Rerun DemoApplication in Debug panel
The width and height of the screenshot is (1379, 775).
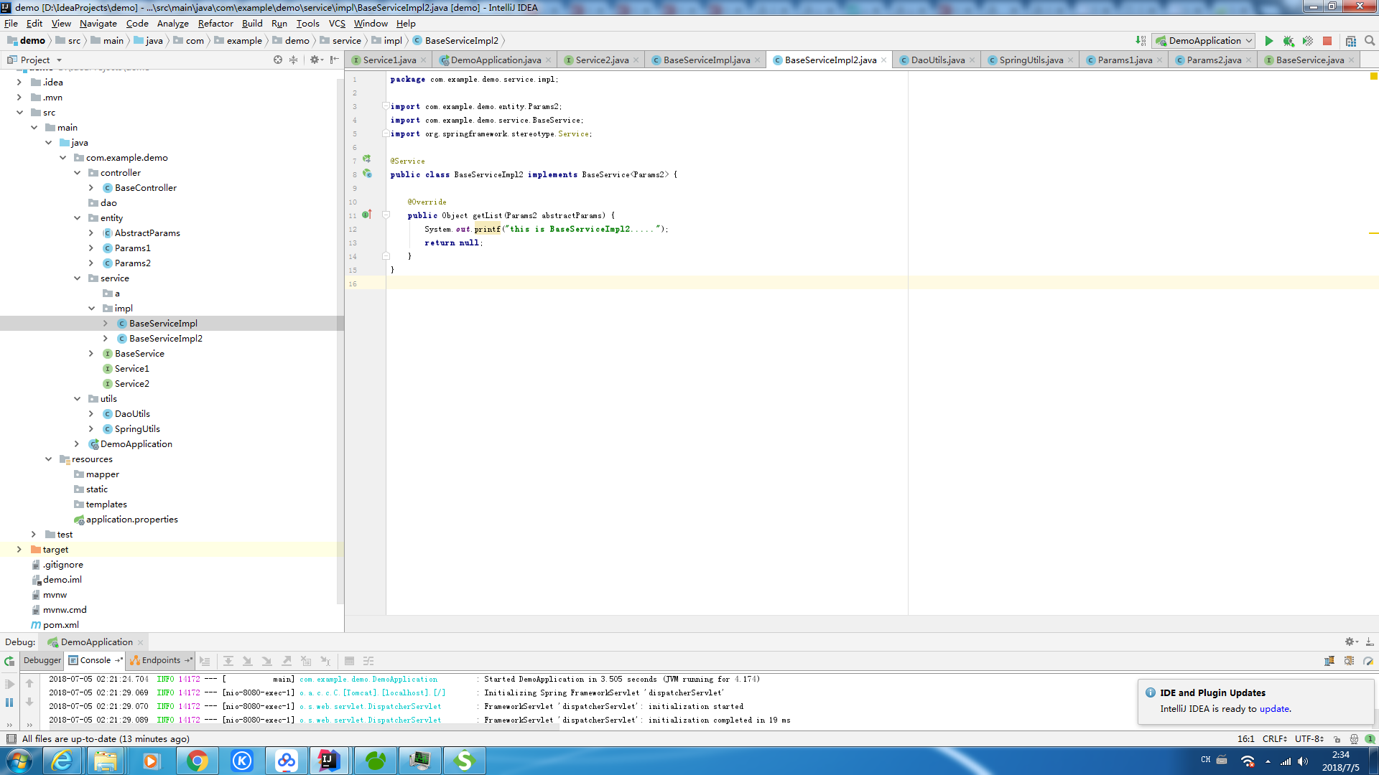point(9,661)
